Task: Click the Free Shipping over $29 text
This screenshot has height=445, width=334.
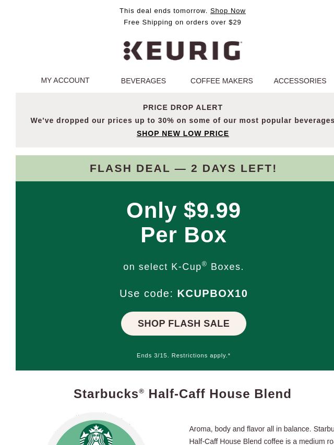Action: pyautogui.click(x=183, y=22)
